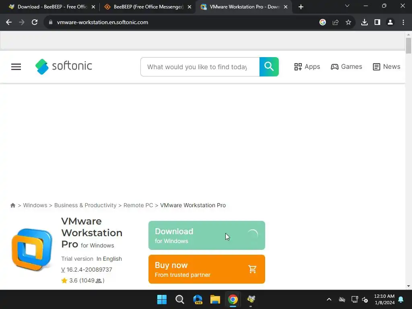Screen dimensions: 412x309
Task: View site information lock icon
Action: point(51,23)
